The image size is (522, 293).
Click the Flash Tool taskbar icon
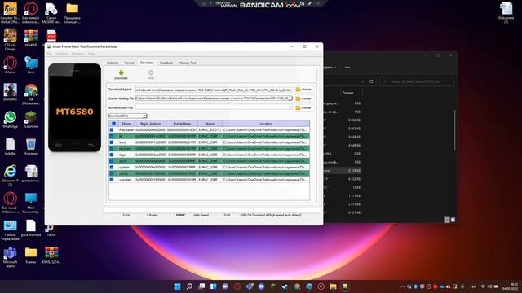click(345, 286)
